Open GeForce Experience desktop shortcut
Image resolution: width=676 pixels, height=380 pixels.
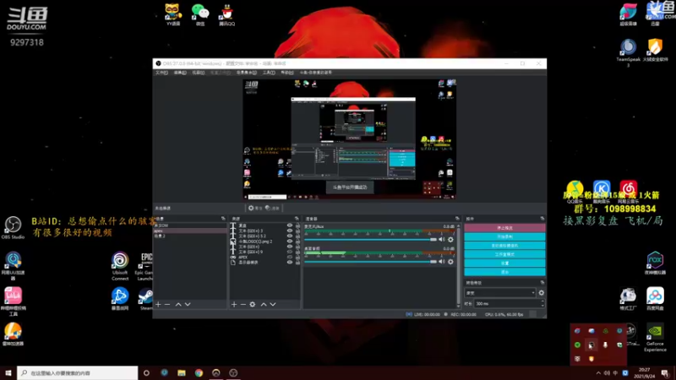[655, 338]
